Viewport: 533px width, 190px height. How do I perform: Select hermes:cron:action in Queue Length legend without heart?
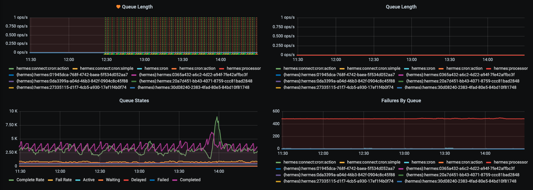tap(465, 68)
